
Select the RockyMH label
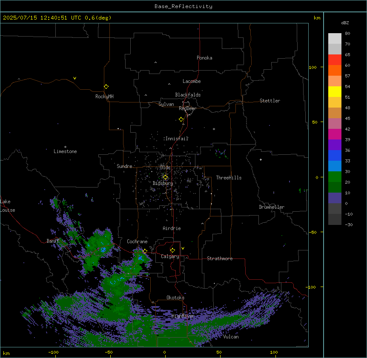point(104,97)
